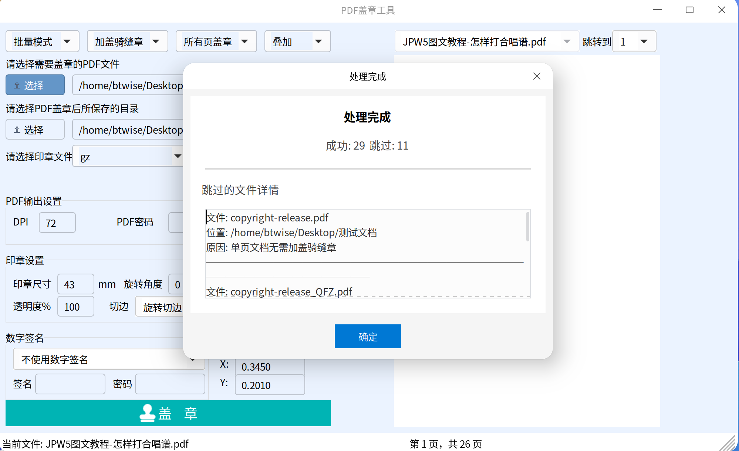Click the text 原因: 单页文档无需加盖骑缝章
739x451 pixels.
click(271, 247)
